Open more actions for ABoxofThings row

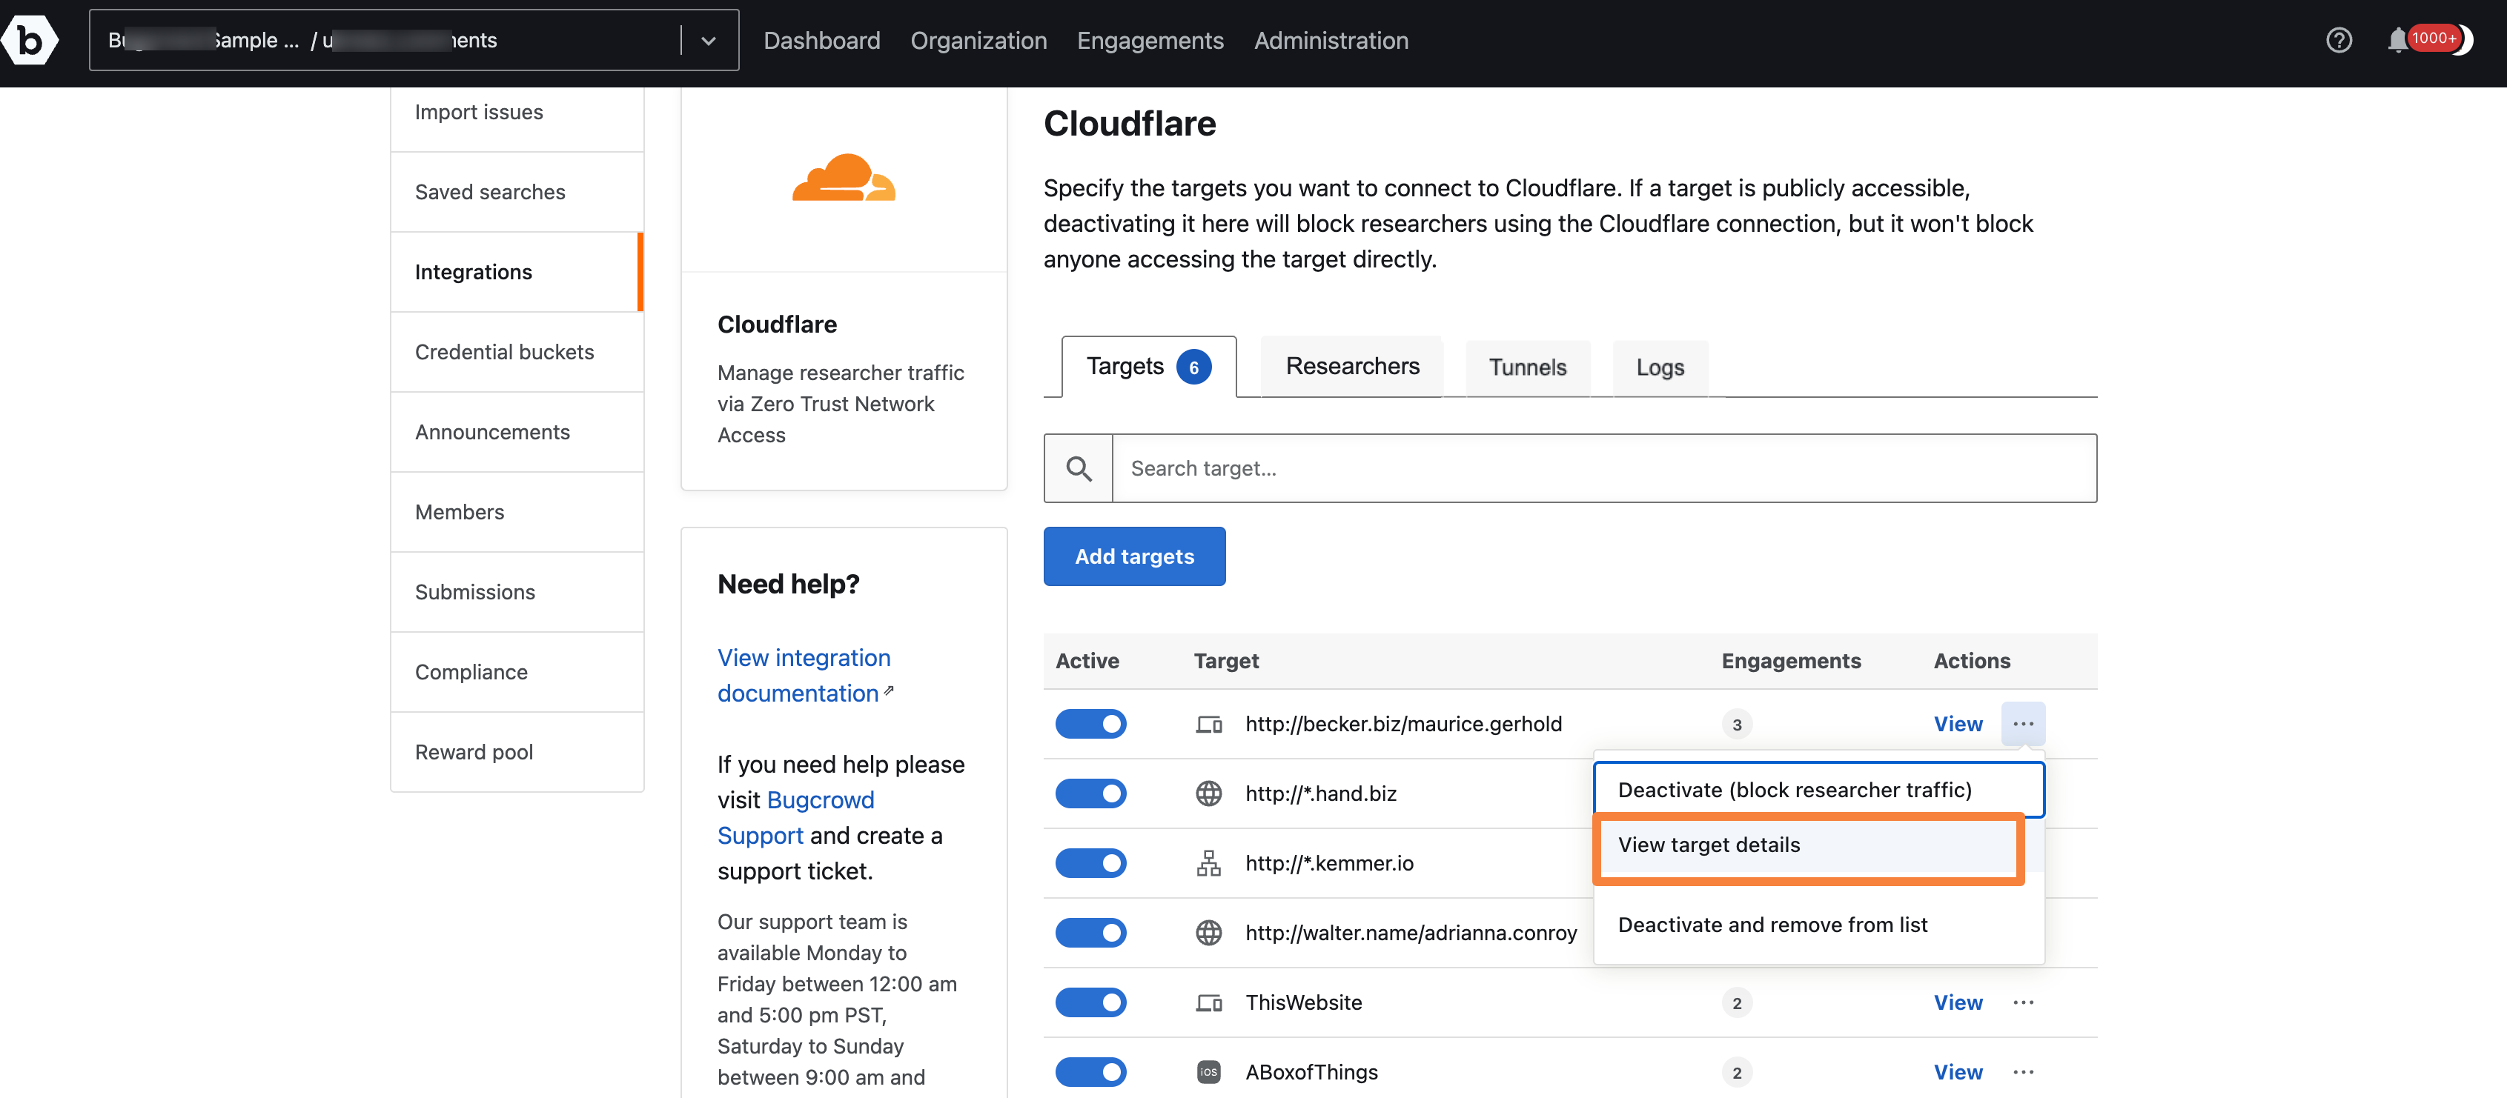[2023, 1072]
